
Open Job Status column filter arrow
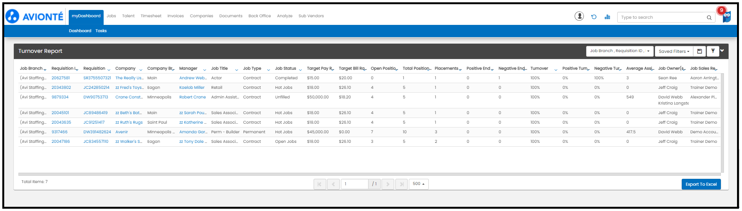(300, 70)
